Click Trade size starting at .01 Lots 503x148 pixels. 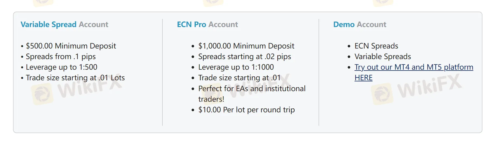click(75, 78)
